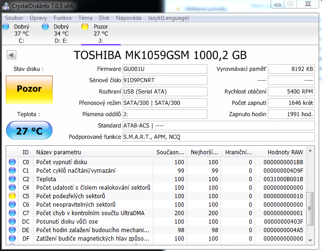Click the Hodnoty RAW column header
Screen dimensions: 322x251
click(281, 152)
